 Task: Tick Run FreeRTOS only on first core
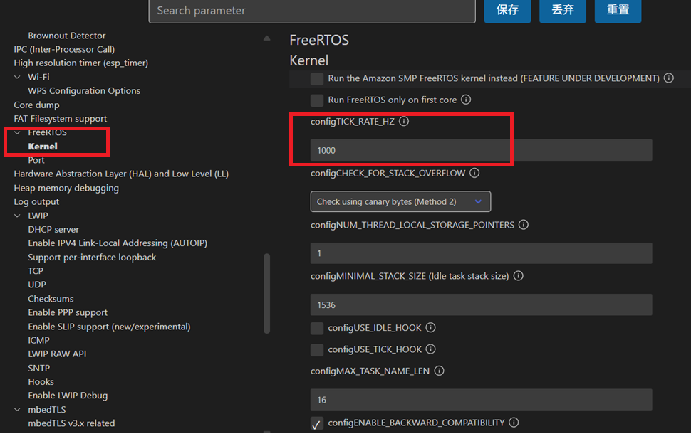317,100
